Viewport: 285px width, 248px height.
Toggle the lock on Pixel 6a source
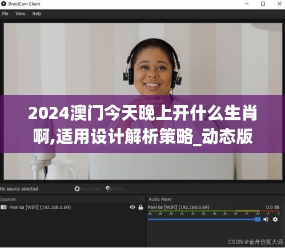point(141,207)
